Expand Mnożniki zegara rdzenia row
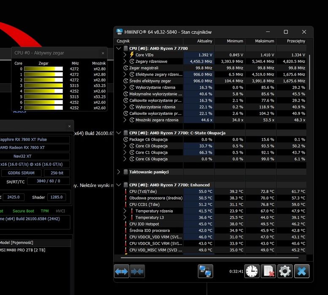Viewport: 328px width, 295px height. [x=125, y=120]
